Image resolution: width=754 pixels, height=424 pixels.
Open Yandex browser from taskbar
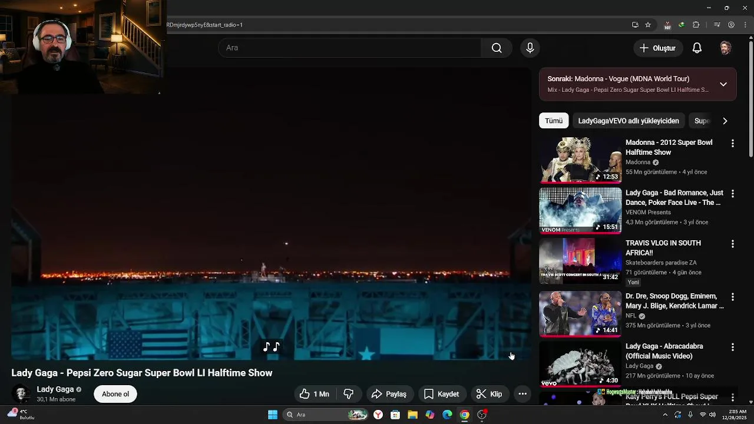(378, 415)
